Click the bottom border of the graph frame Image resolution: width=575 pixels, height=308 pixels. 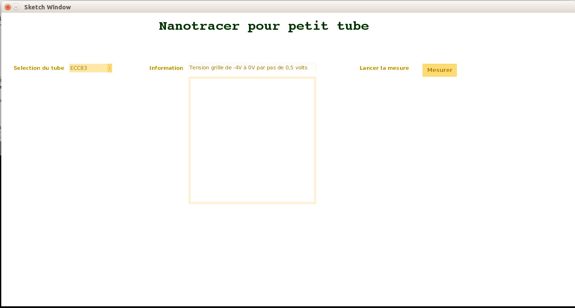click(x=252, y=203)
